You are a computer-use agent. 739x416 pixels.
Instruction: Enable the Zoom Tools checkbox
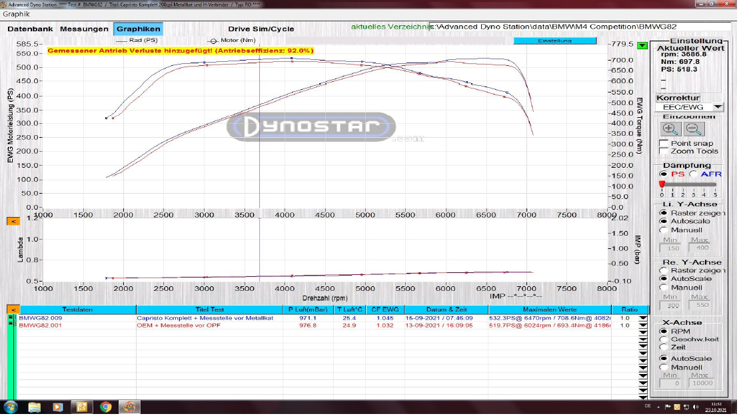click(x=664, y=151)
